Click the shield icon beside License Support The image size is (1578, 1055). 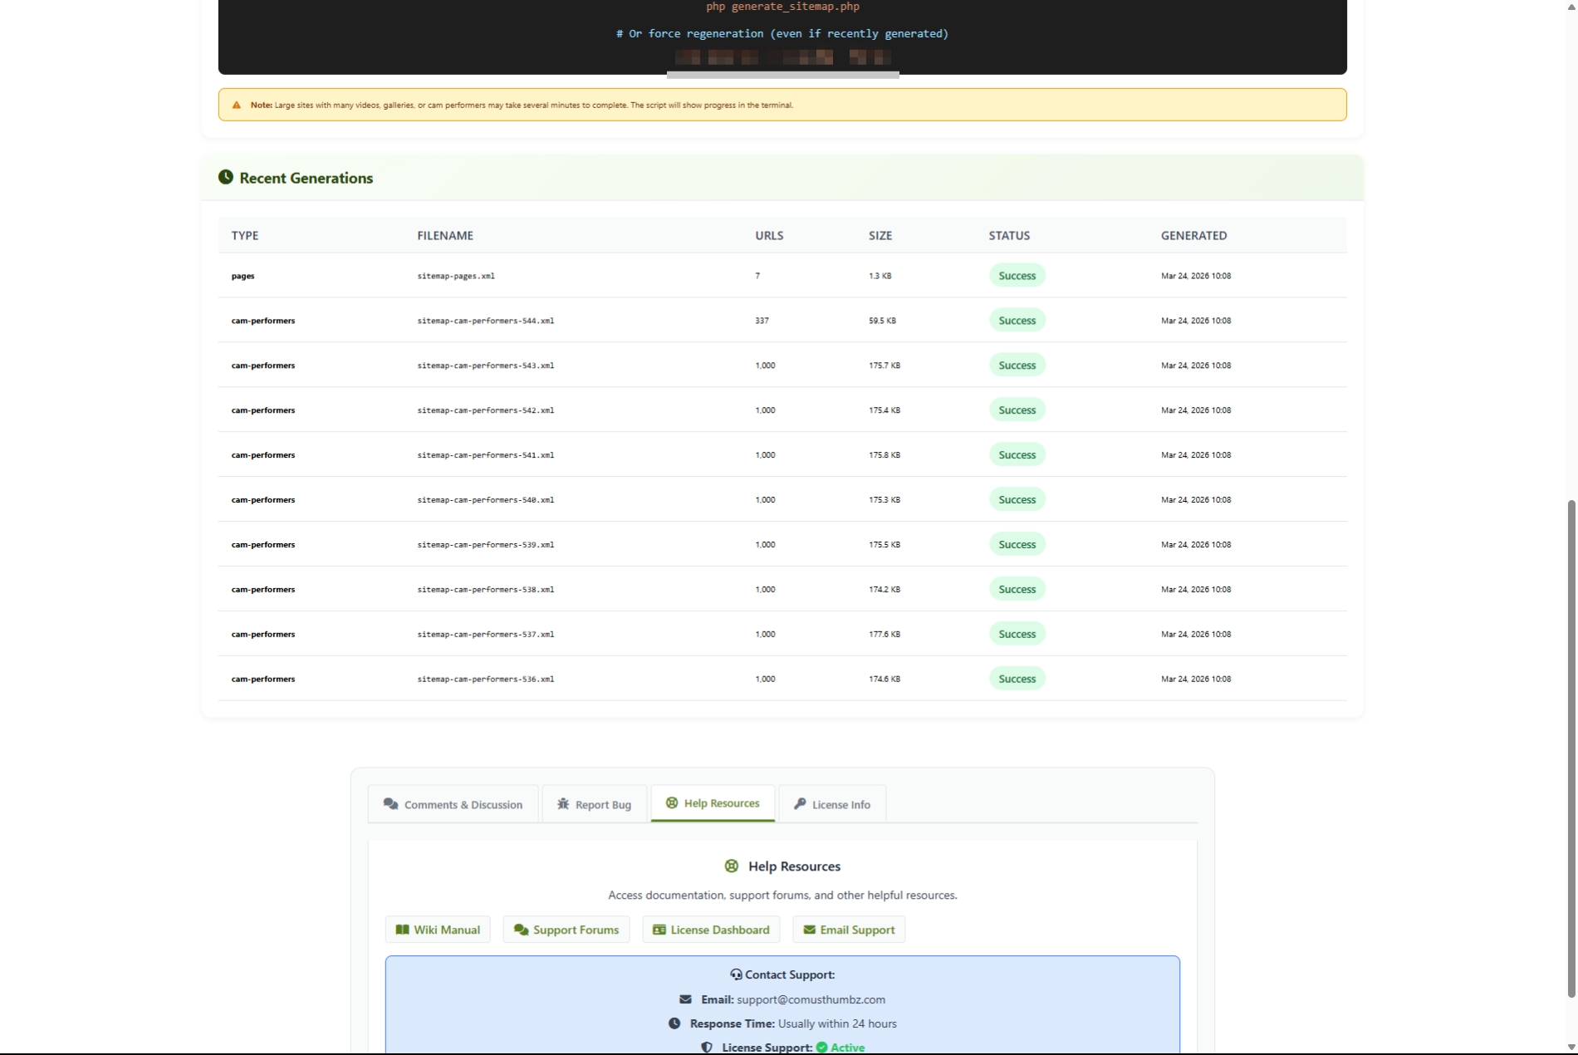[x=707, y=1048]
